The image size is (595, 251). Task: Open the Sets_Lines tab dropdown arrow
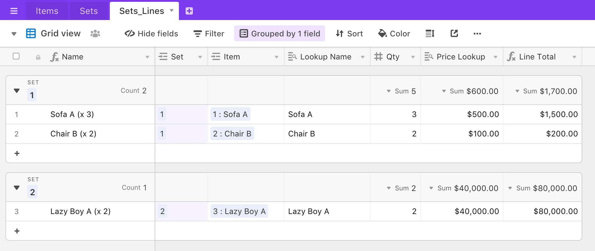[172, 11]
